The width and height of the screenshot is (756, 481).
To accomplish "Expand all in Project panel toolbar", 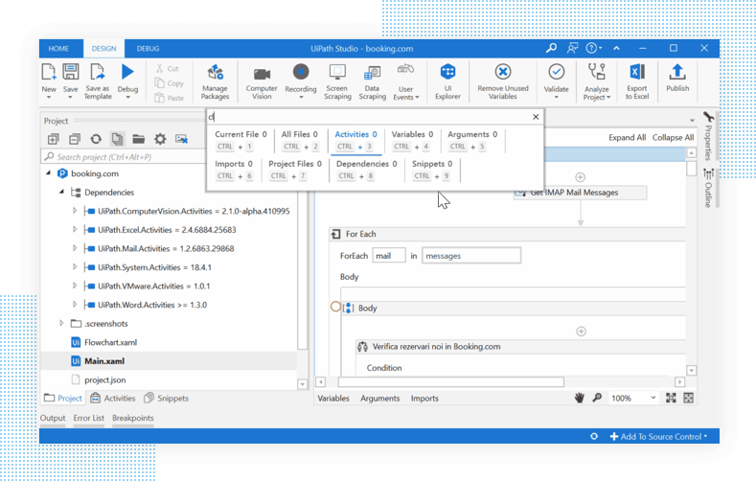I will point(53,139).
